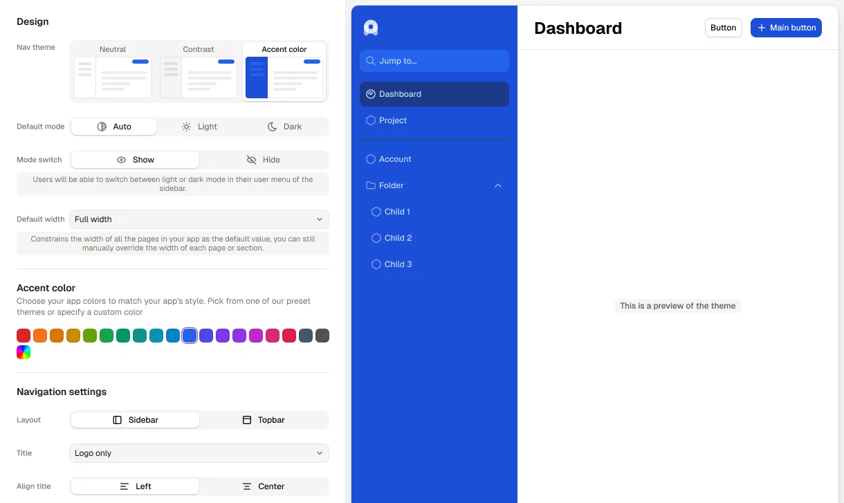
Task: Choose Hide for the mode switch
Action: [264, 160]
